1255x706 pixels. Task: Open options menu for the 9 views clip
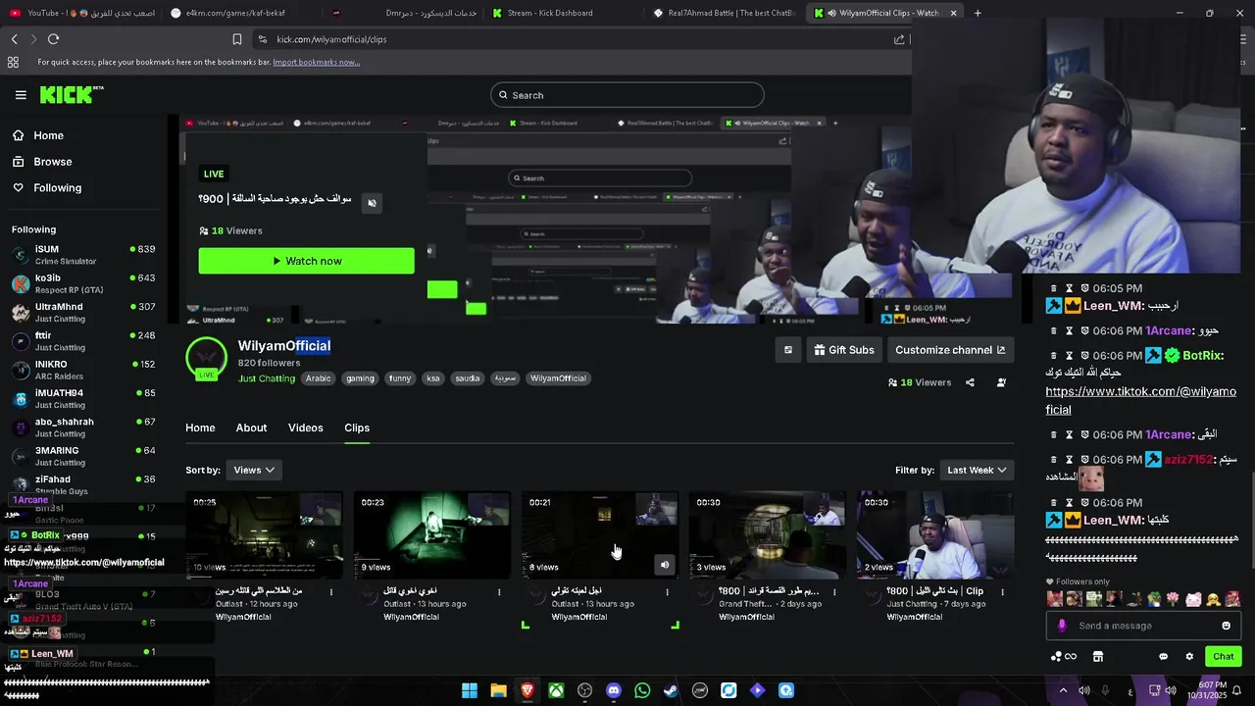[x=499, y=592]
